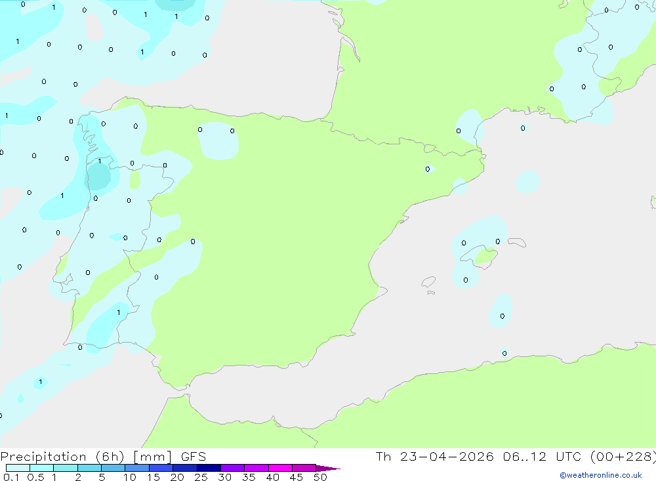Click the legend scale label '35'

pyautogui.click(x=249, y=477)
